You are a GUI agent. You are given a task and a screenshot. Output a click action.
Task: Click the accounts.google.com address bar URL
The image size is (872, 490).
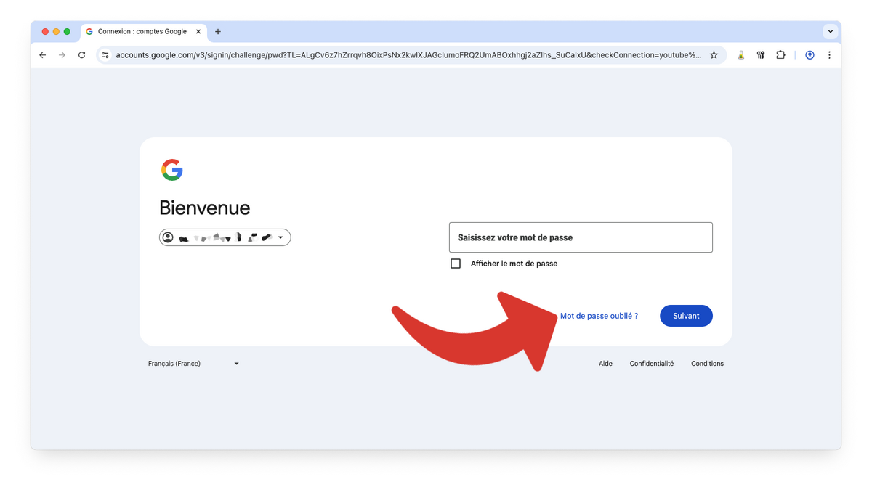click(x=408, y=55)
